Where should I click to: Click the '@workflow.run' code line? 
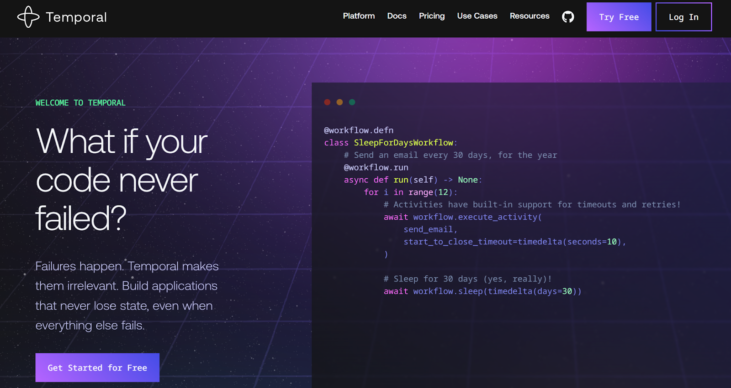pyautogui.click(x=376, y=167)
